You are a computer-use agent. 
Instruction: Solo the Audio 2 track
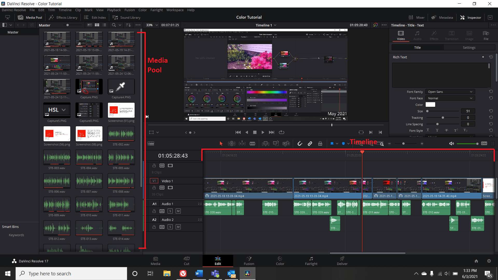click(170, 227)
